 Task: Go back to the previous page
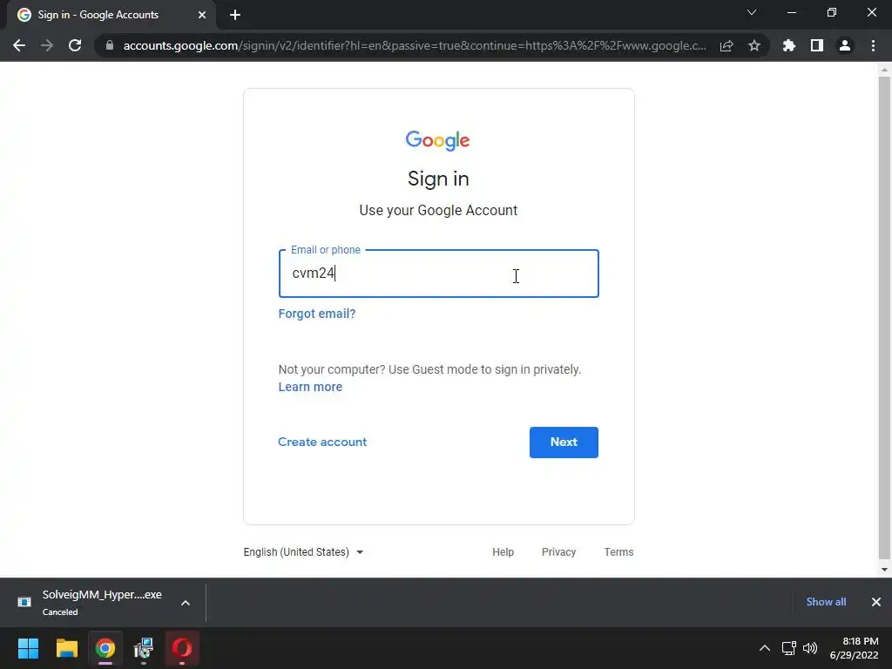coord(19,45)
